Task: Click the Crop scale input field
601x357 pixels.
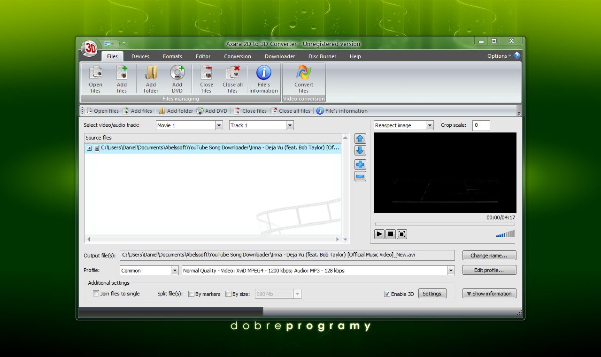Action: (x=481, y=125)
